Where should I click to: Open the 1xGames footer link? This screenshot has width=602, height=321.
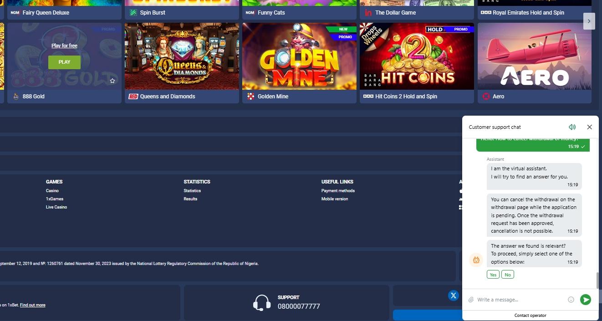point(55,199)
